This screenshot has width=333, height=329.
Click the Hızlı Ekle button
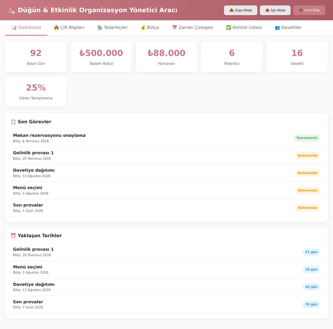[x=309, y=10]
